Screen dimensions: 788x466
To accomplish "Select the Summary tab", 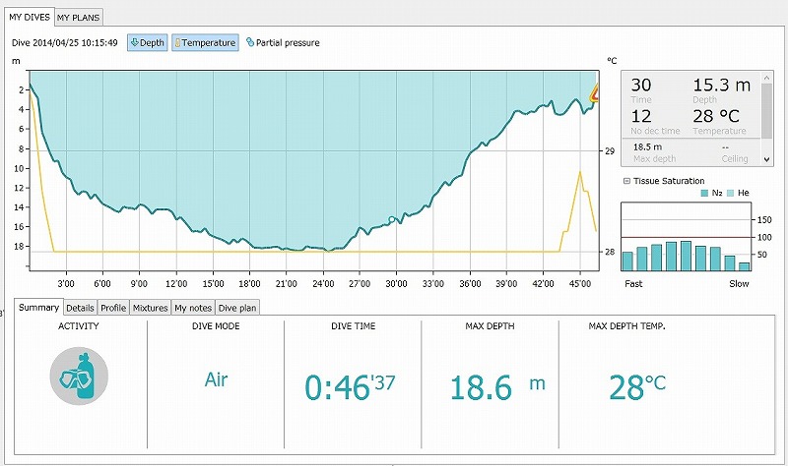I will pyautogui.click(x=39, y=308).
